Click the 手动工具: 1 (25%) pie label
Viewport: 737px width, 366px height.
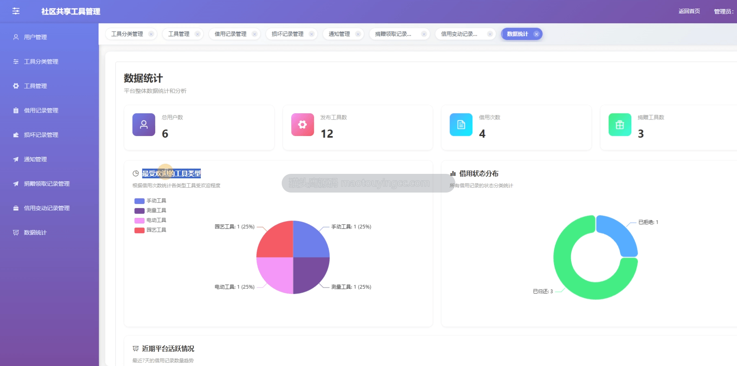pos(351,227)
